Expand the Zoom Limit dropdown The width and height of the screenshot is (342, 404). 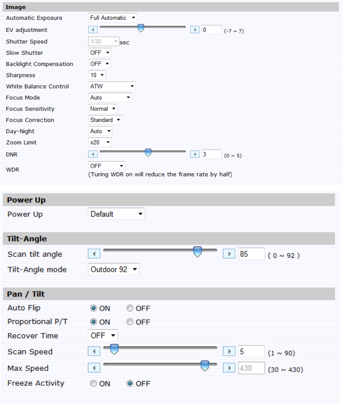click(100, 142)
